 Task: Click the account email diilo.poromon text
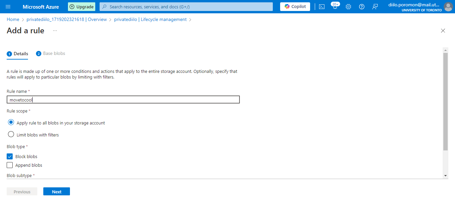414,5
